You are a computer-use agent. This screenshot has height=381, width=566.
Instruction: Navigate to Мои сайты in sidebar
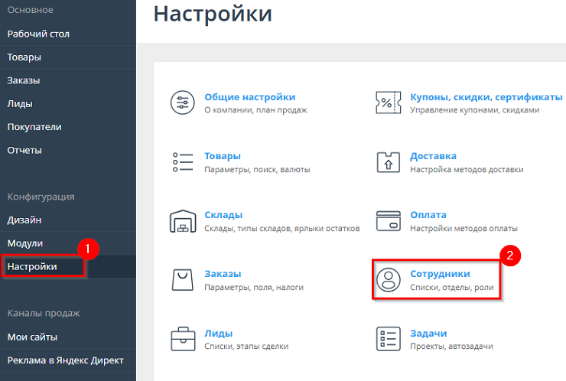point(32,337)
